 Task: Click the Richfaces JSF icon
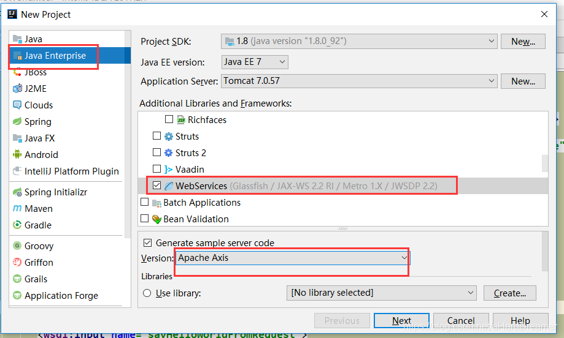181,119
